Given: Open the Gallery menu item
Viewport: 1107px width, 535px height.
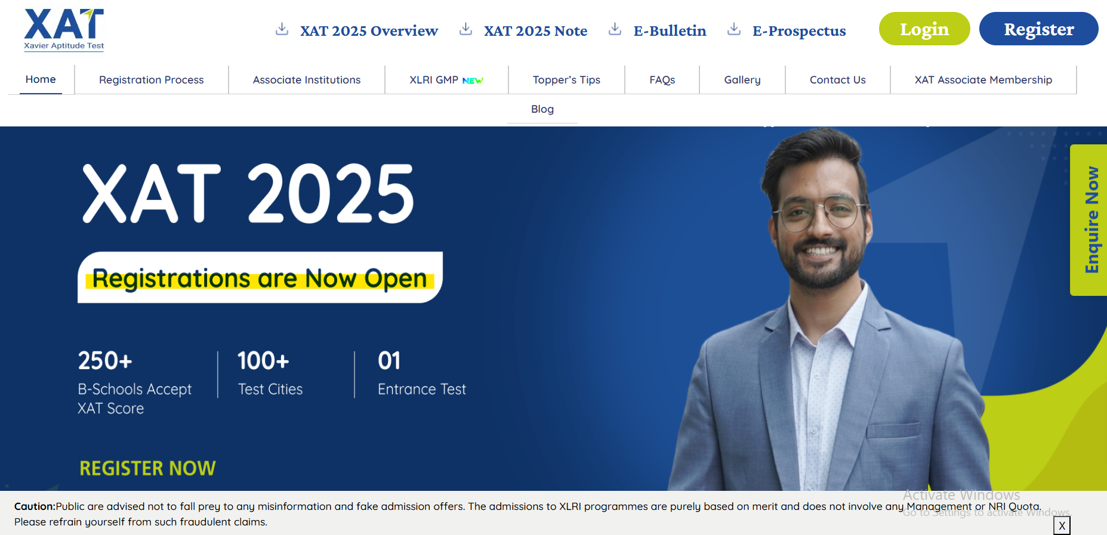Looking at the screenshot, I should (x=742, y=80).
